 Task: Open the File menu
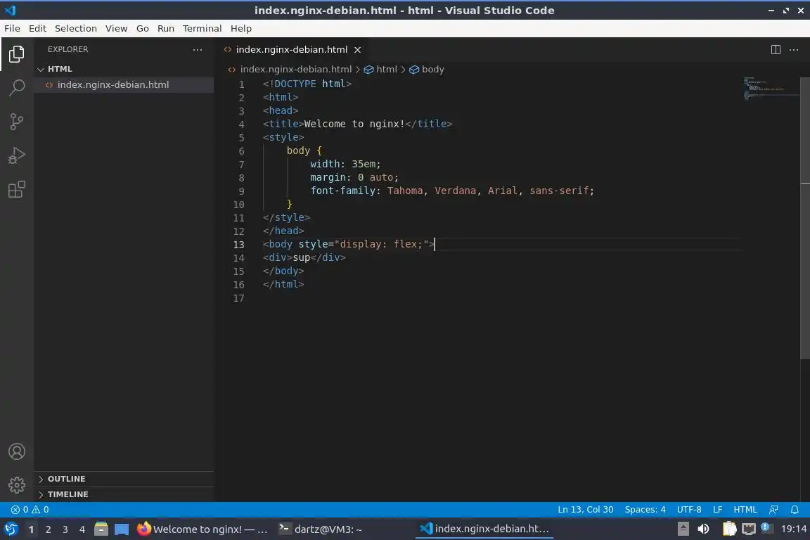coord(12,28)
